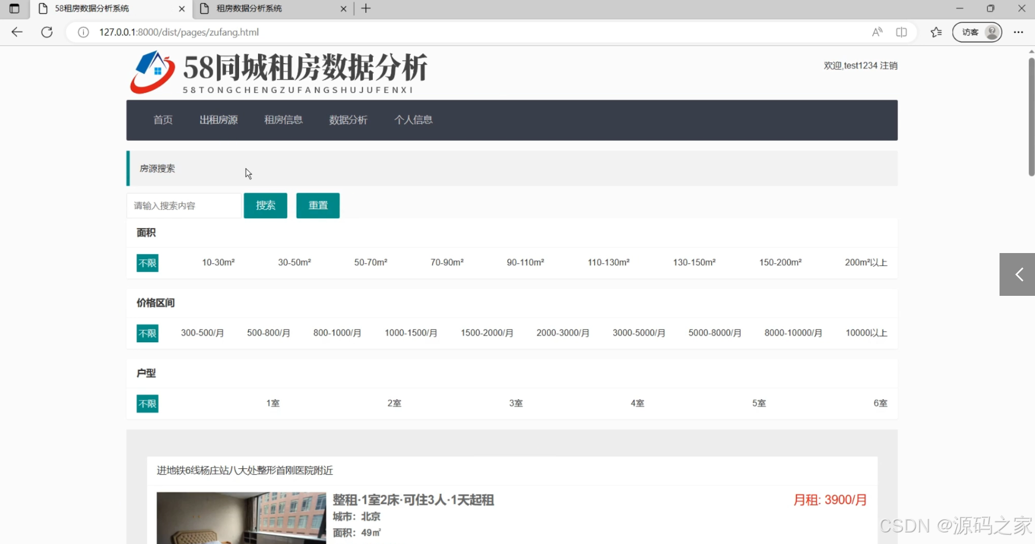The image size is (1035, 544).
Task: Open browser favorites star icon
Action: pos(936,32)
